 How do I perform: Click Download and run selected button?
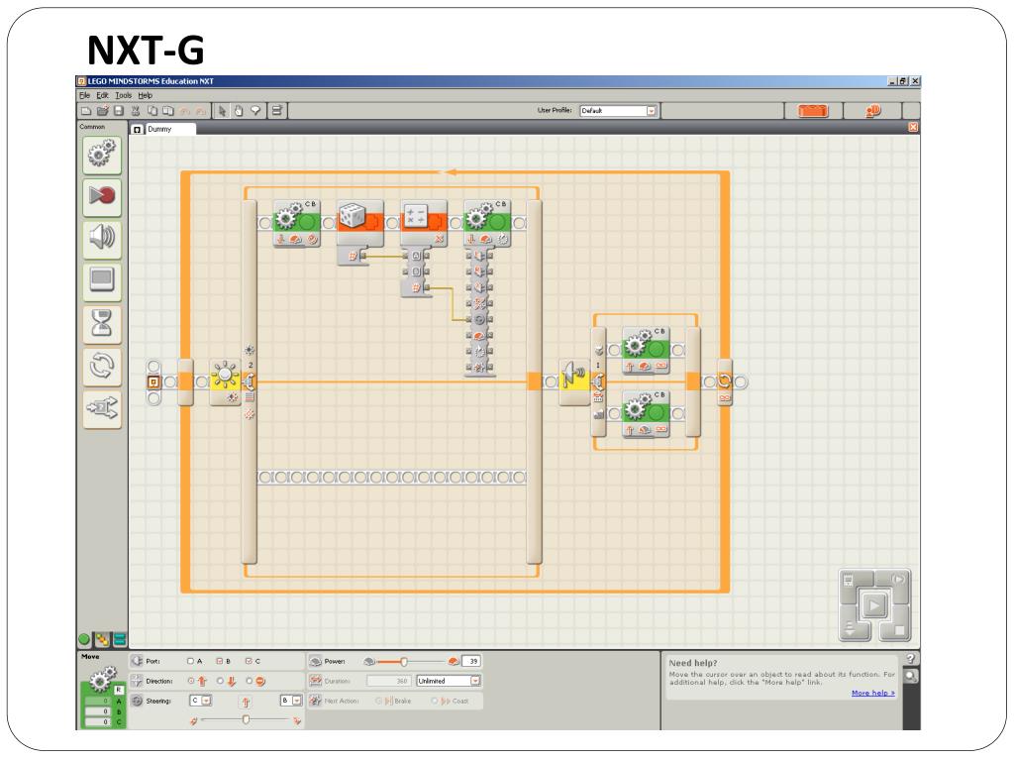pos(898,579)
